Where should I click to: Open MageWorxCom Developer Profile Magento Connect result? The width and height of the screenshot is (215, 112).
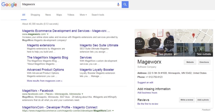(60, 107)
